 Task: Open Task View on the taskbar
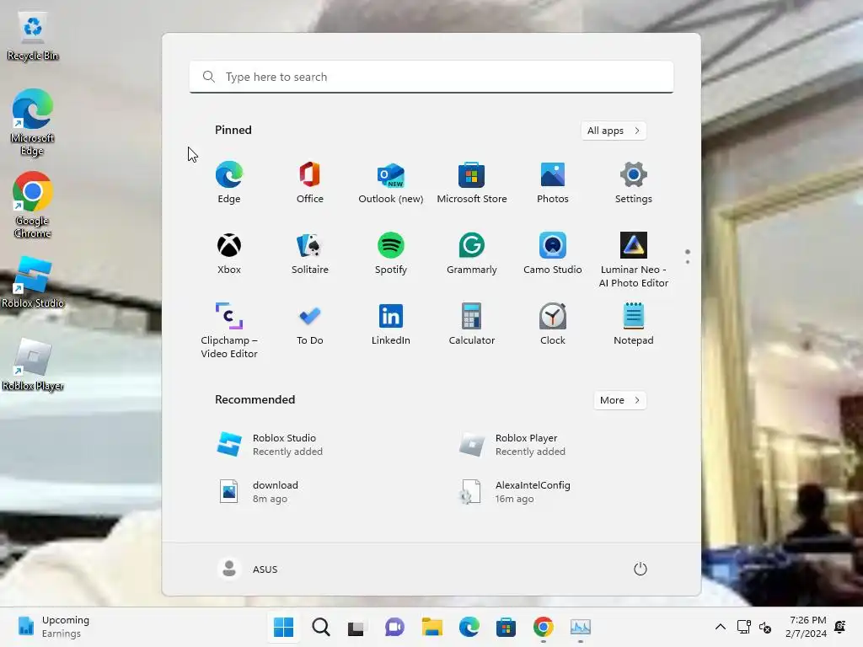[356, 627]
